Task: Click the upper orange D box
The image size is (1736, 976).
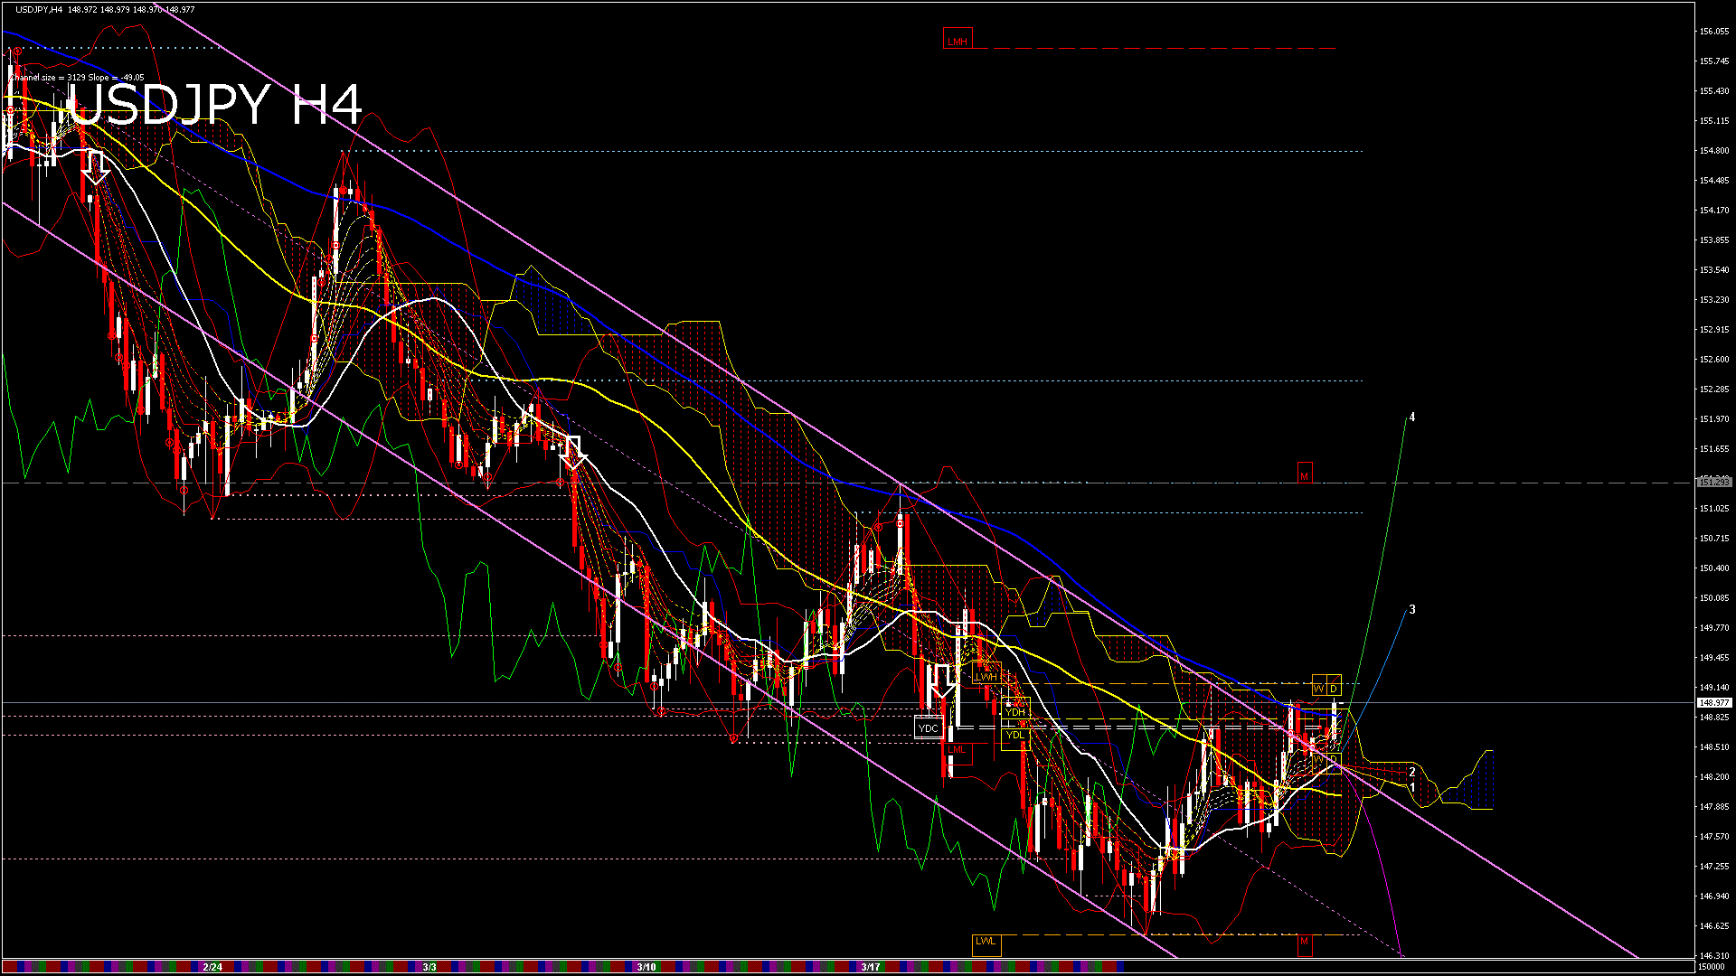Action: [x=1334, y=689]
